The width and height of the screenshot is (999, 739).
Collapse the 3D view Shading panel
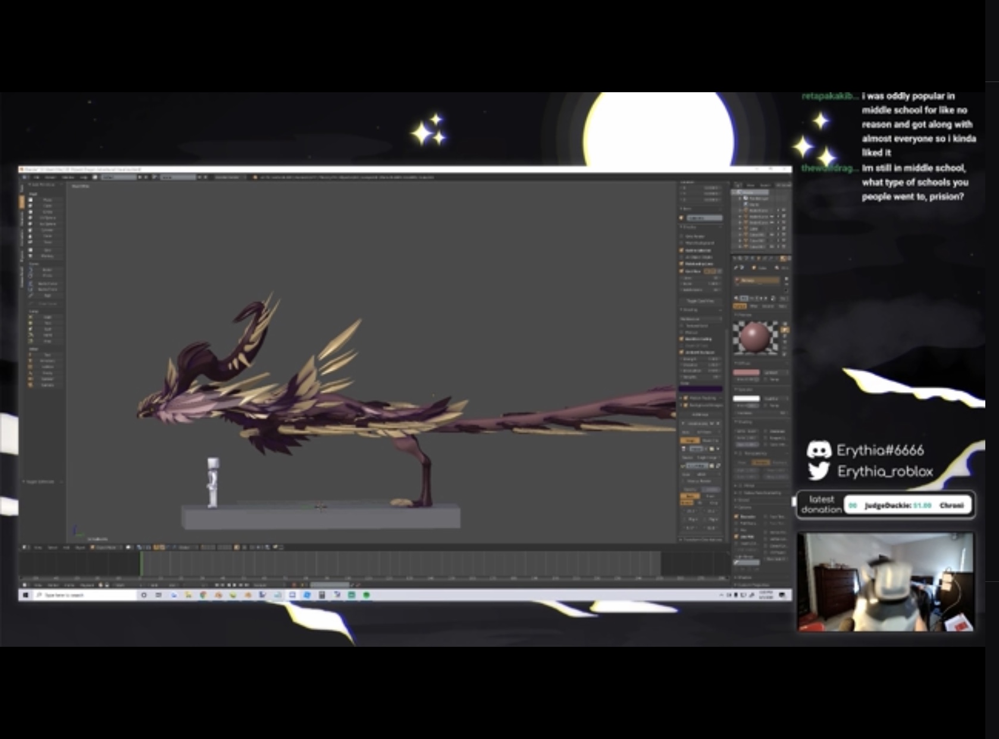[689, 310]
